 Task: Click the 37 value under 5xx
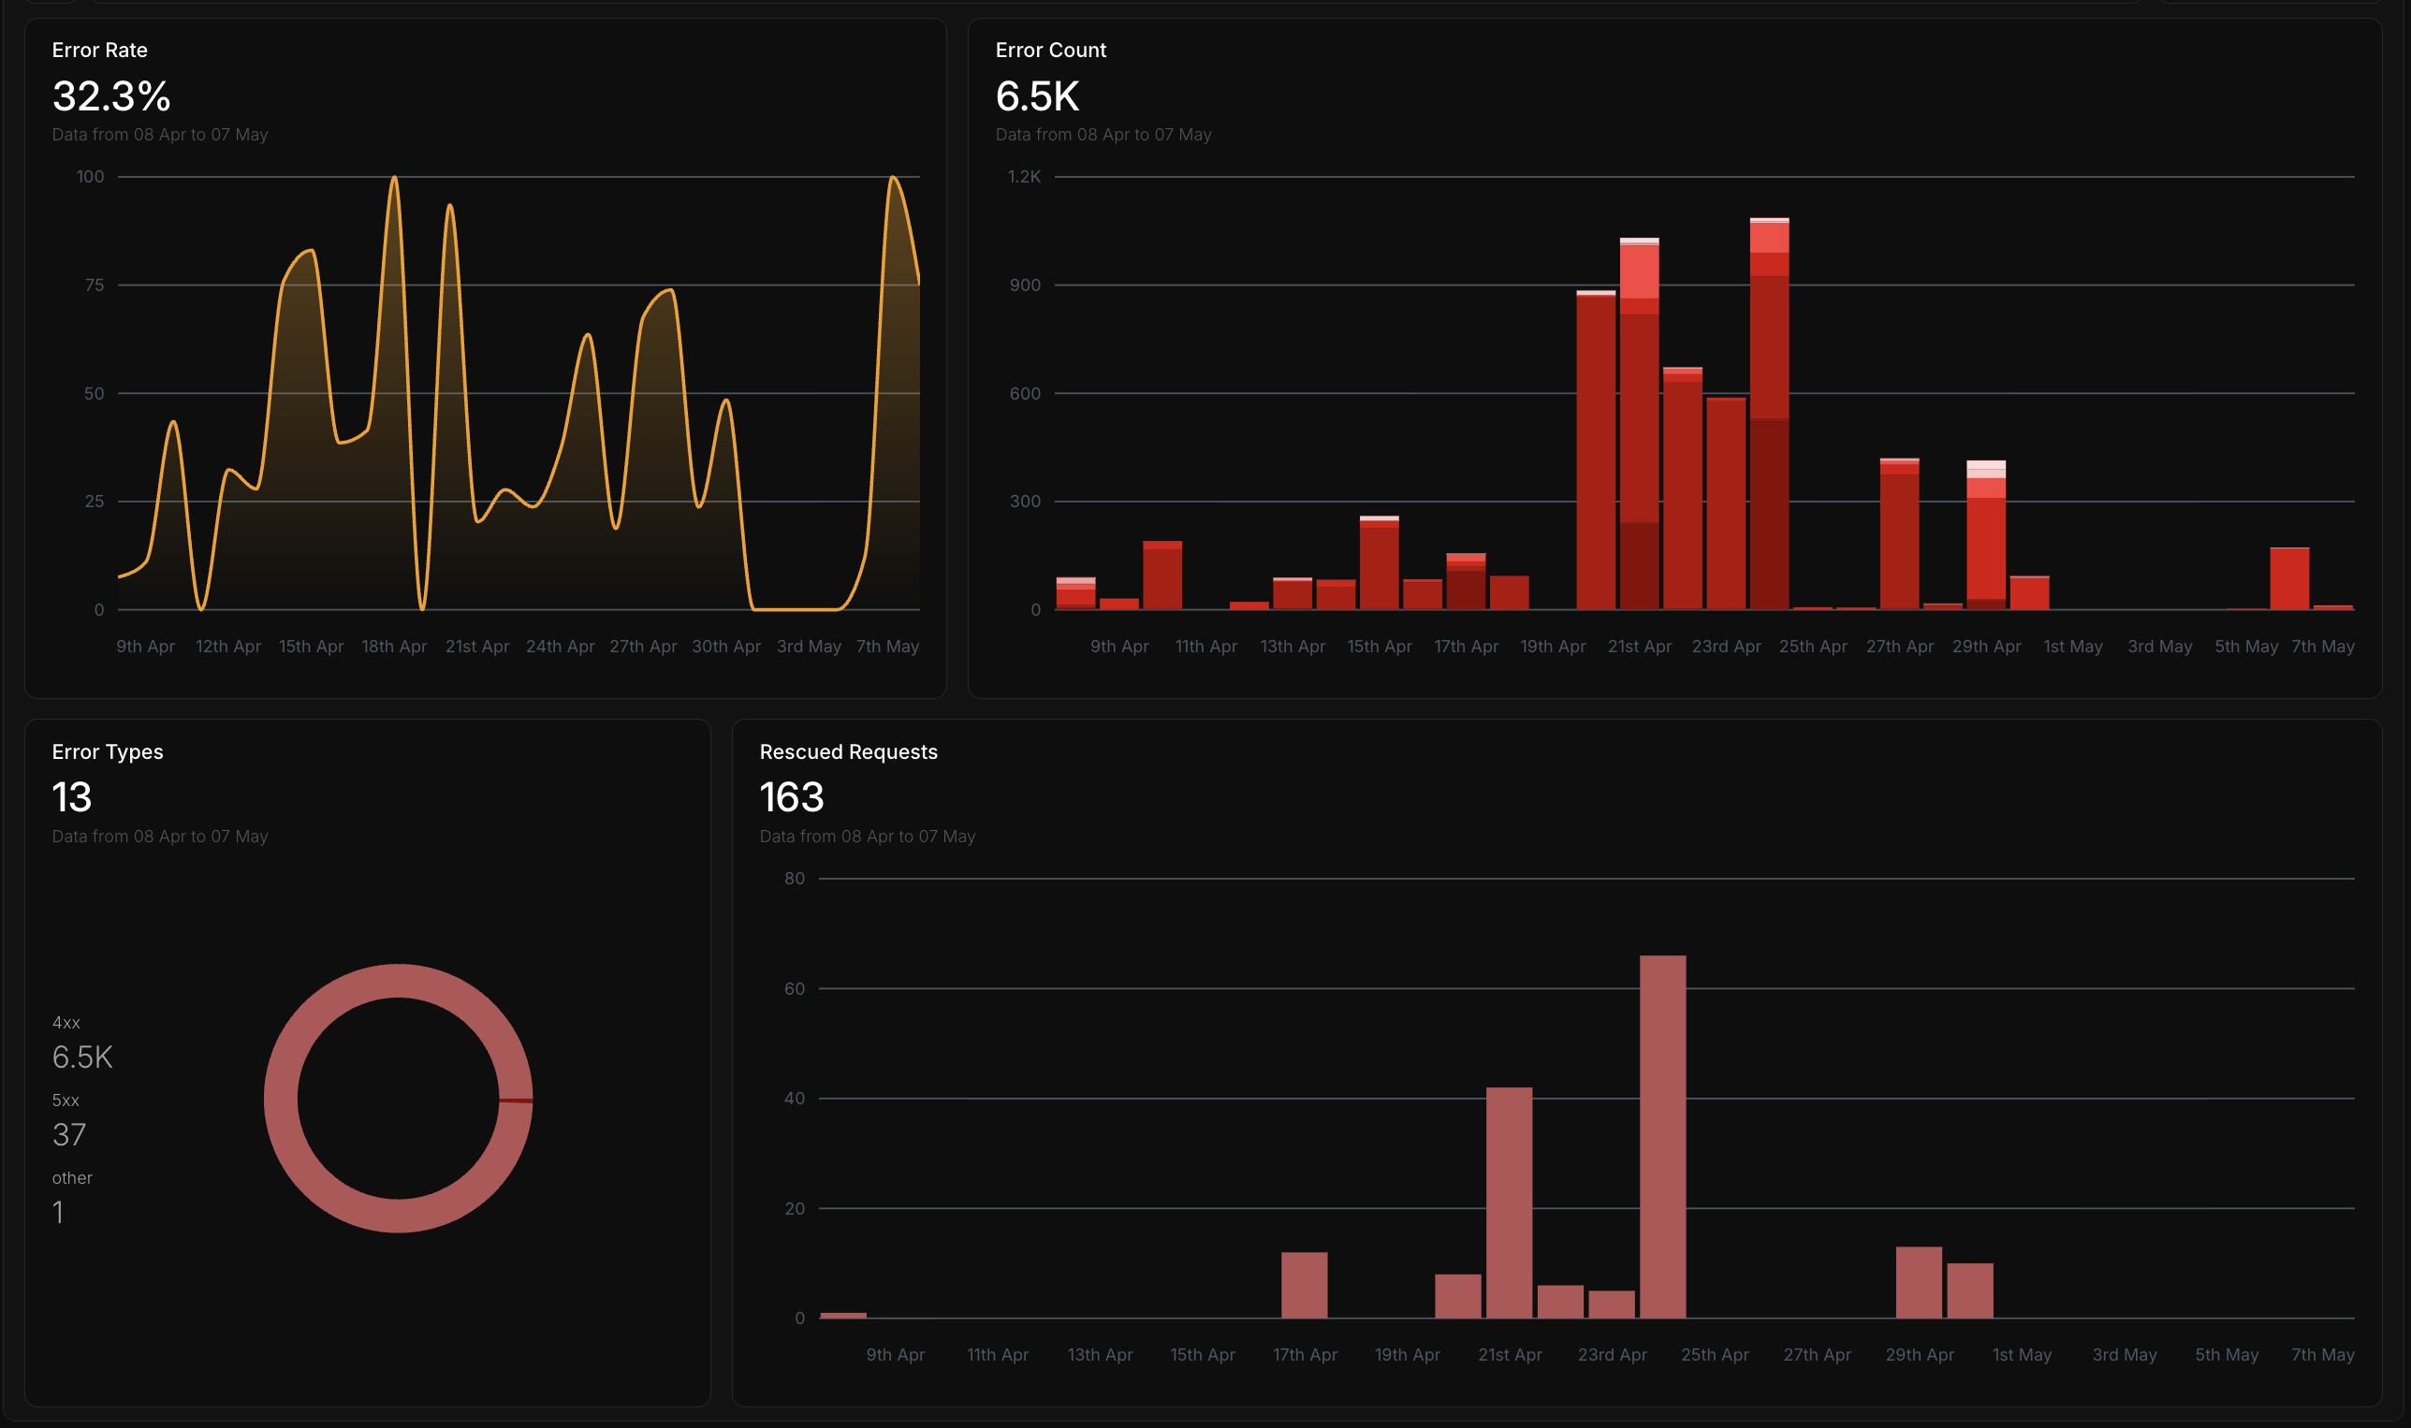[69, 1134]
